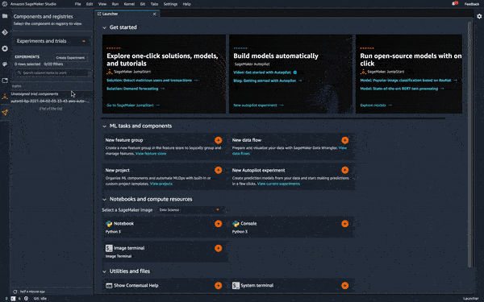Viewport: 484px width, 302px height.
Task: Click the Console Python icon
Action: (x=236, y=224)
